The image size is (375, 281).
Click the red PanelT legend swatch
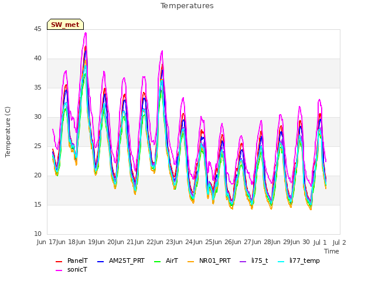(x=59, y=262)
